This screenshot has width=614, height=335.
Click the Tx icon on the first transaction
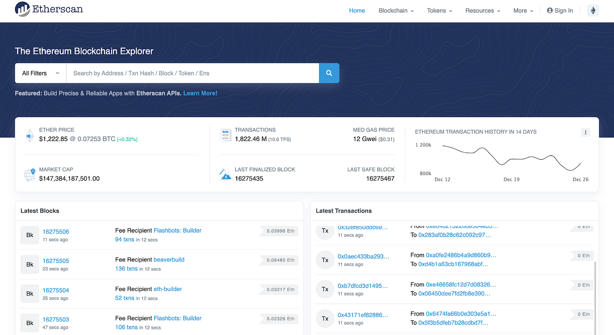325,232
